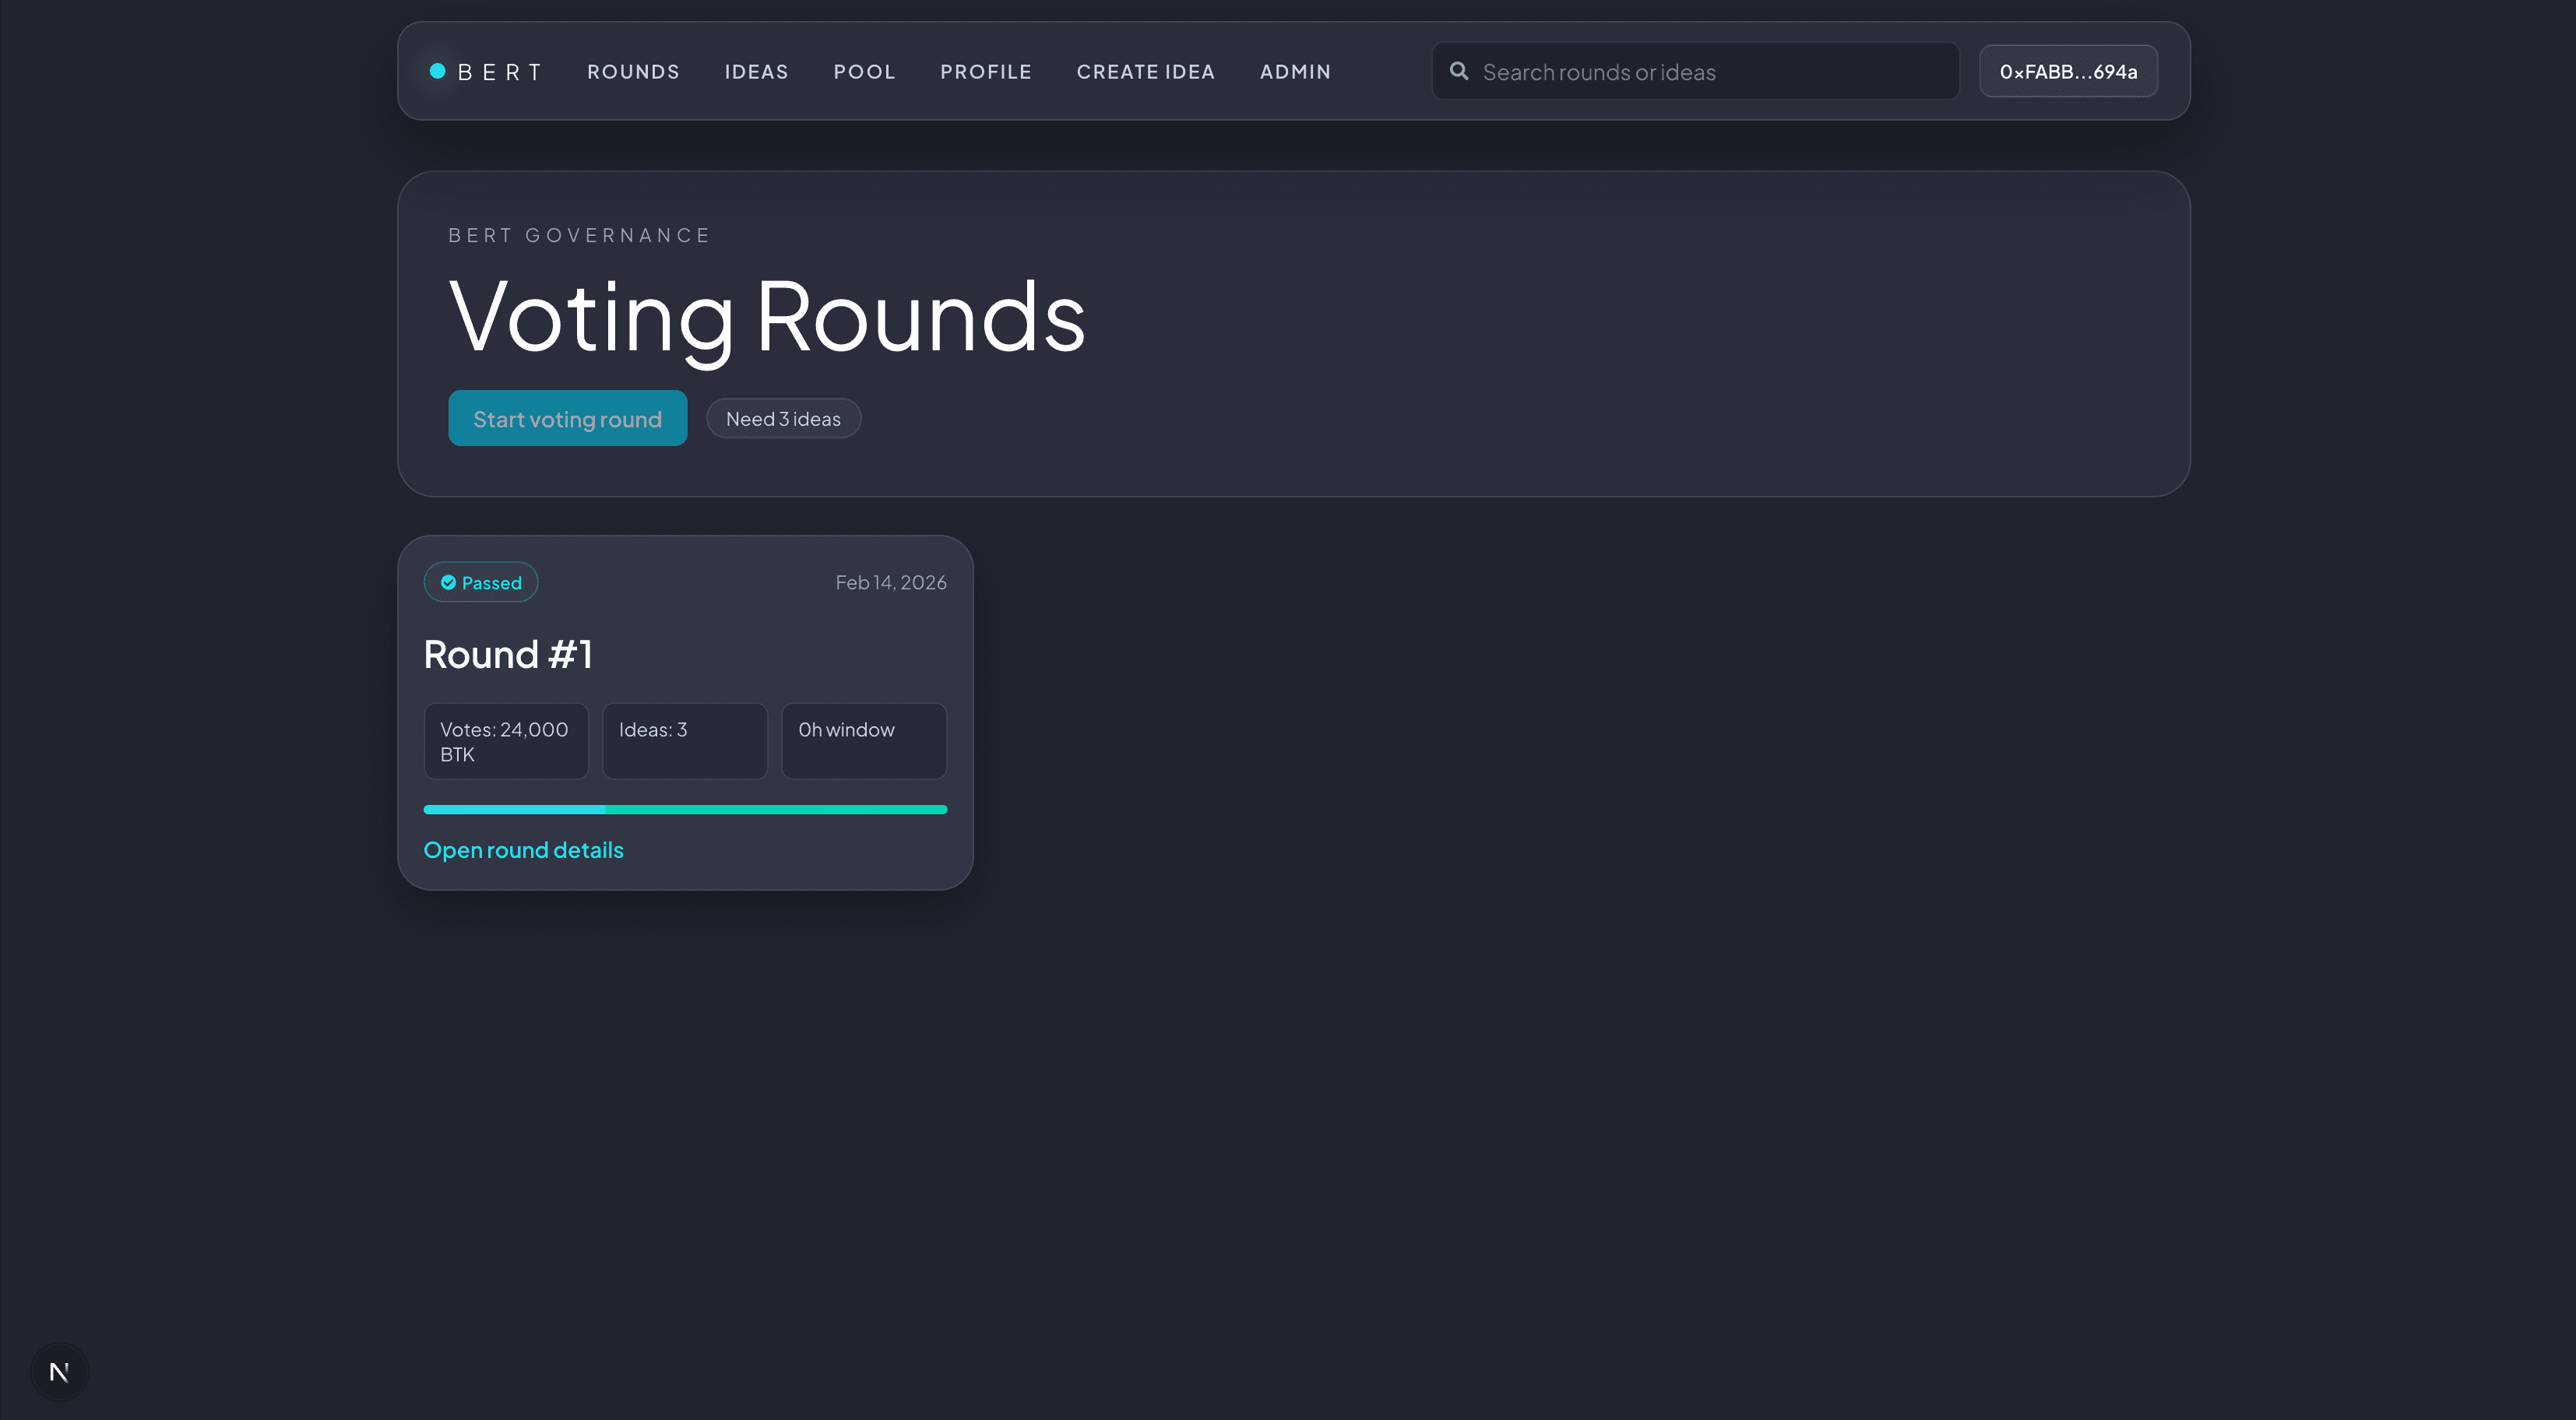The width and height of the screenshot is (2576, 1420).
Task: Open the N badge in the bottom corner
Action: tap(59, 1371)
